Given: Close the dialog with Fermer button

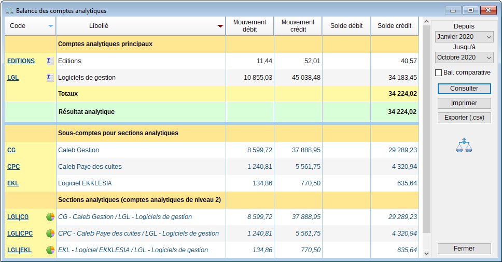Looking at the screenshot, I should click(464, 249).
